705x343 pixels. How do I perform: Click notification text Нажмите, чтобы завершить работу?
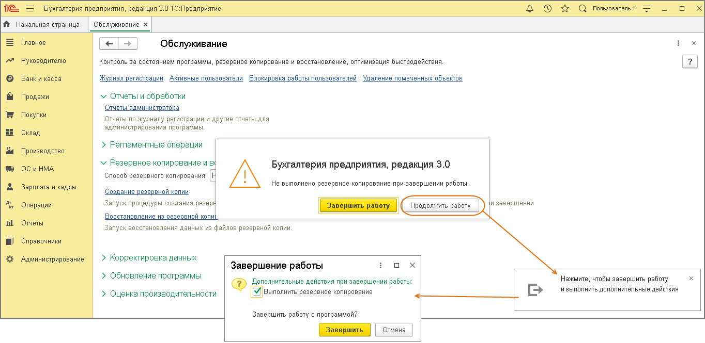[615, 279]
